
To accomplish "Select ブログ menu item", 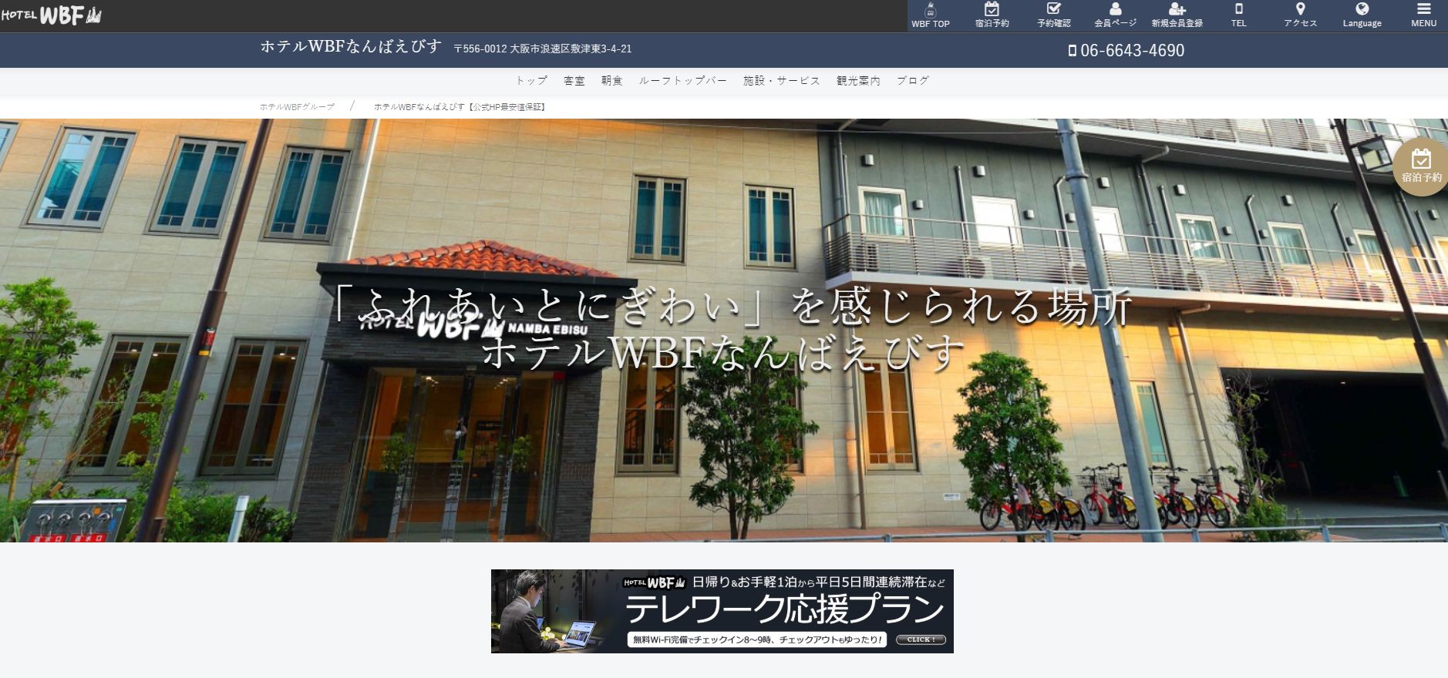I will click(x=913, y=81).
